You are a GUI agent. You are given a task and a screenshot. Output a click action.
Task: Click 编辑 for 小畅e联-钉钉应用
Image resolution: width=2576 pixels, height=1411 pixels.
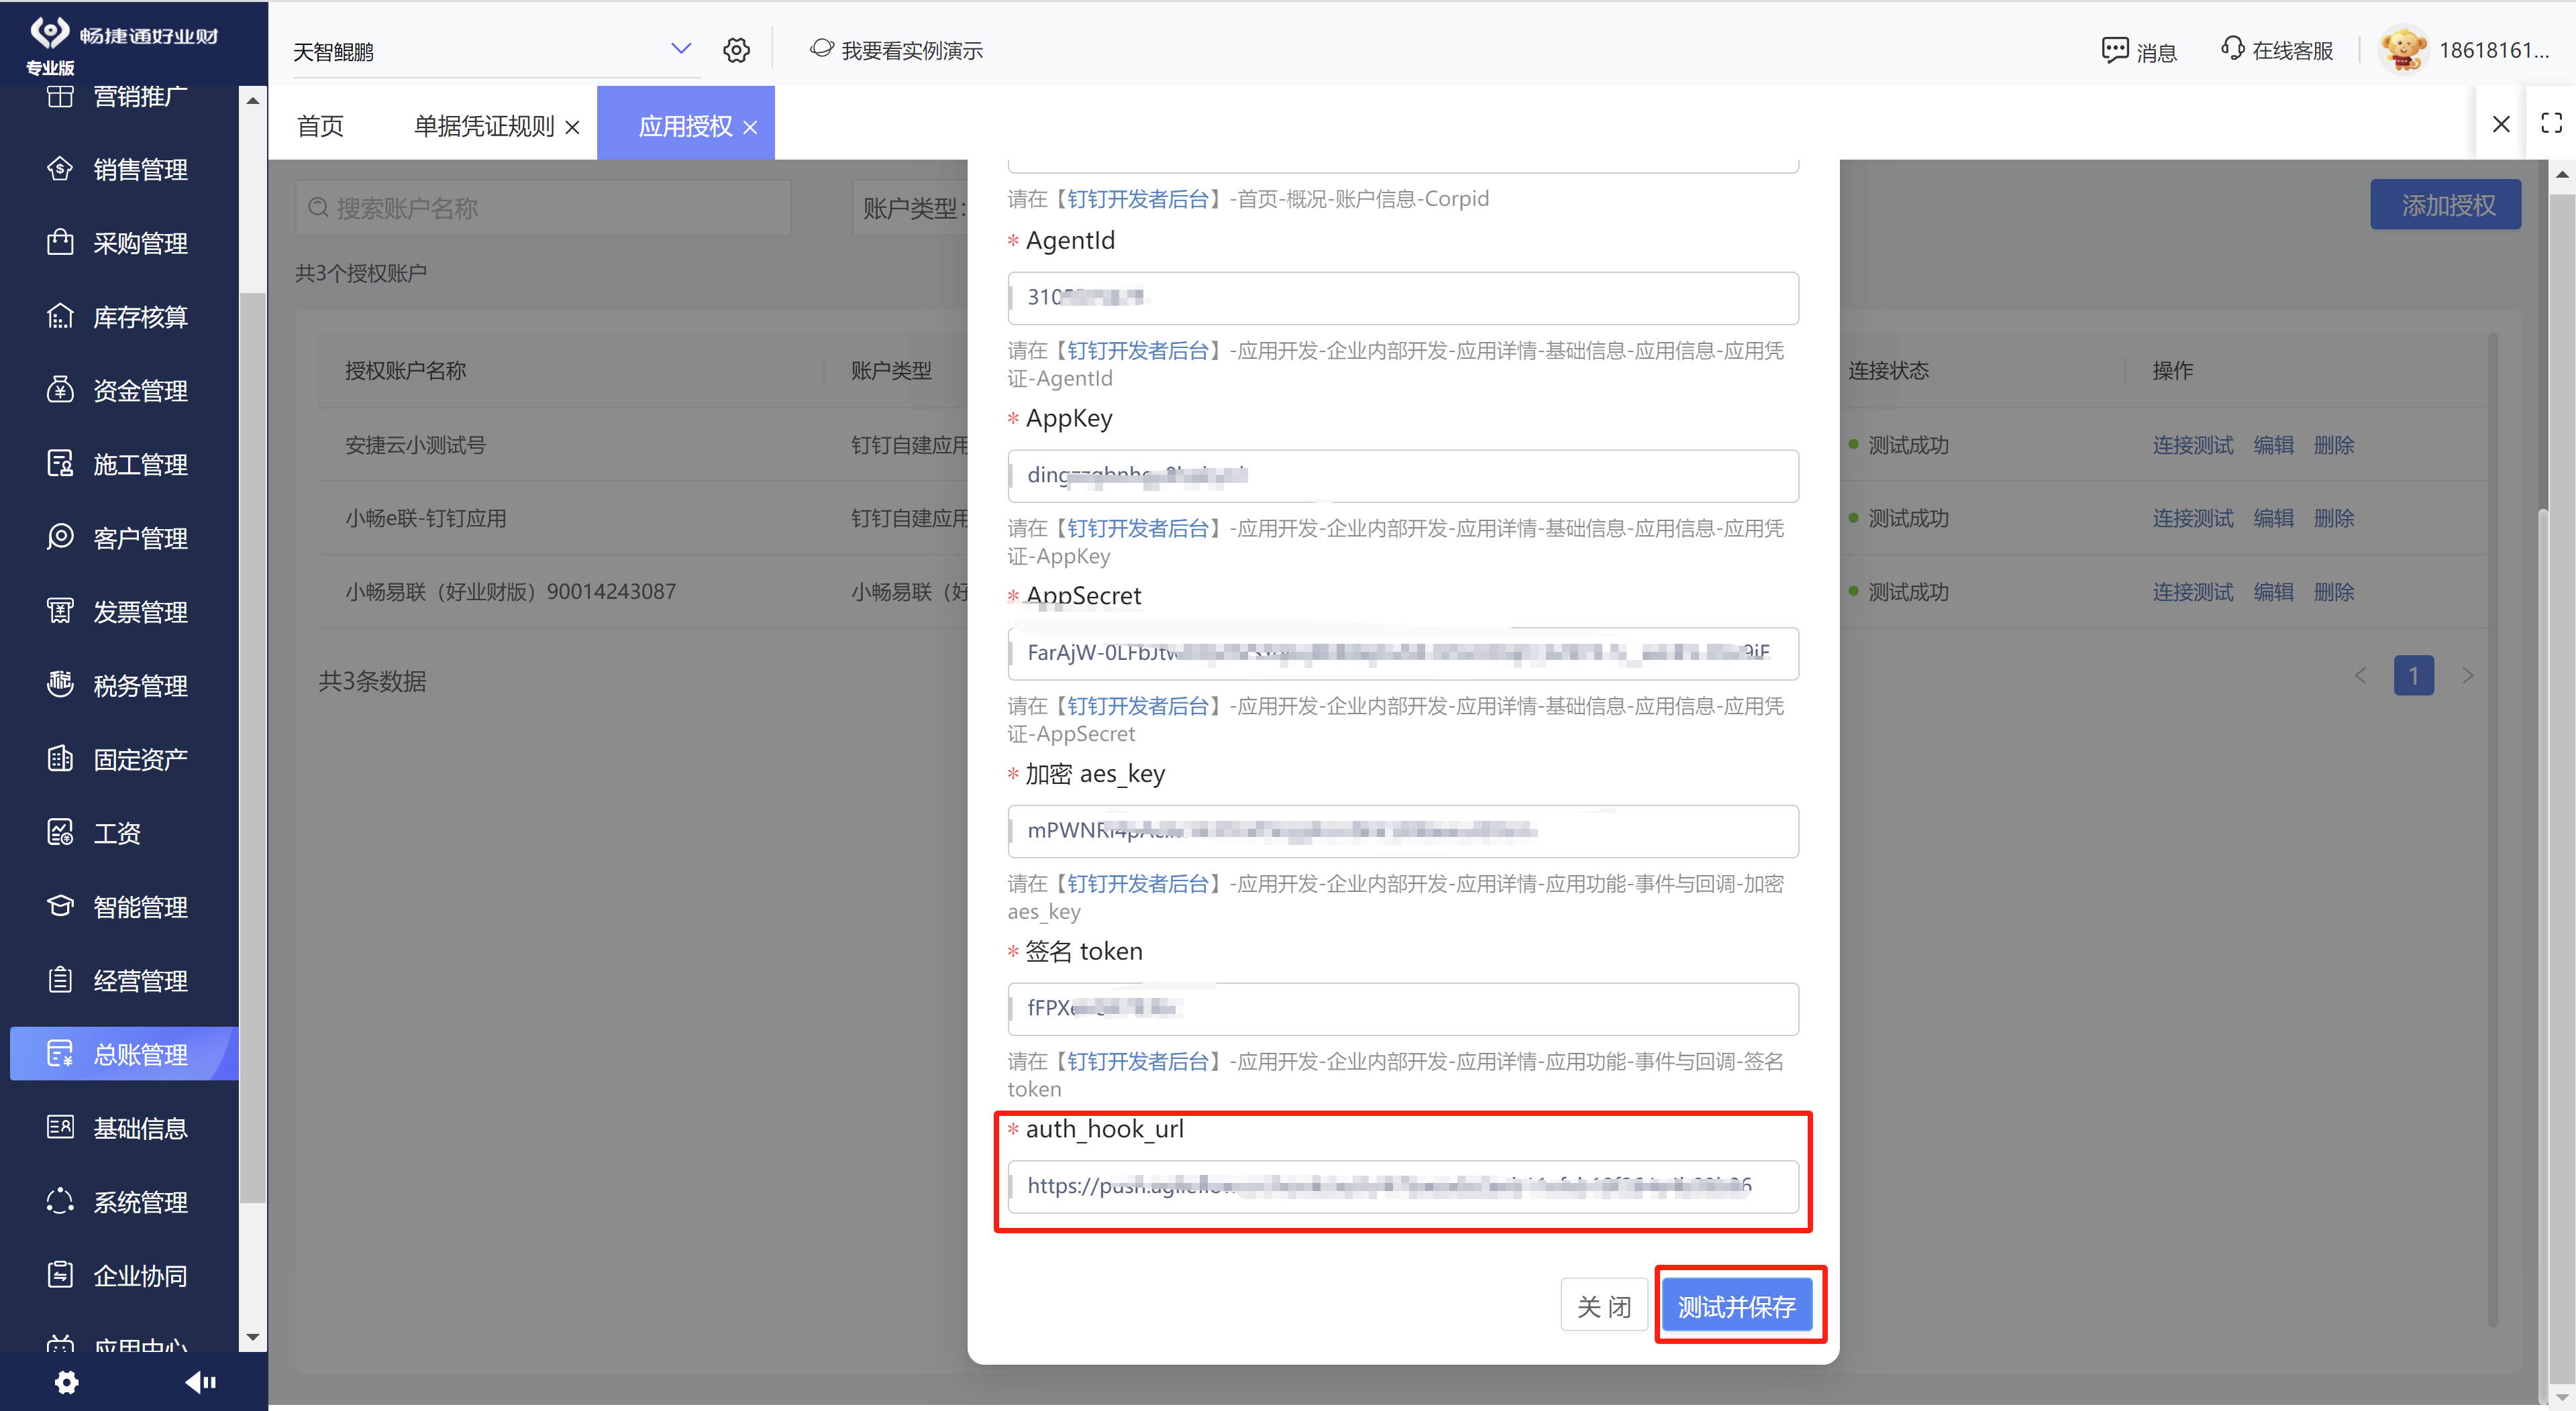tap(2274, 518)
